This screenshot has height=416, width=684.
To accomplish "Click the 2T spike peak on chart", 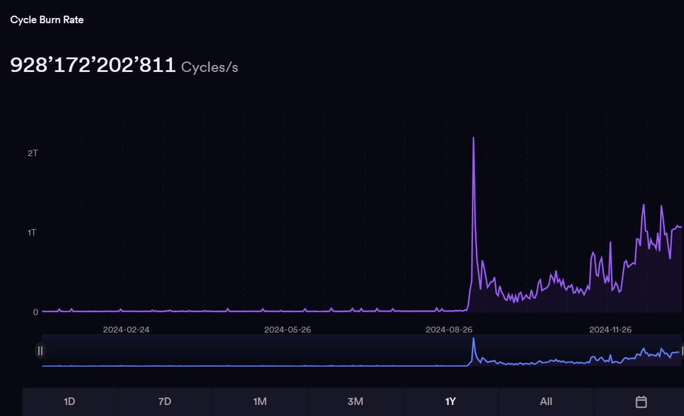I will [473, 139].
